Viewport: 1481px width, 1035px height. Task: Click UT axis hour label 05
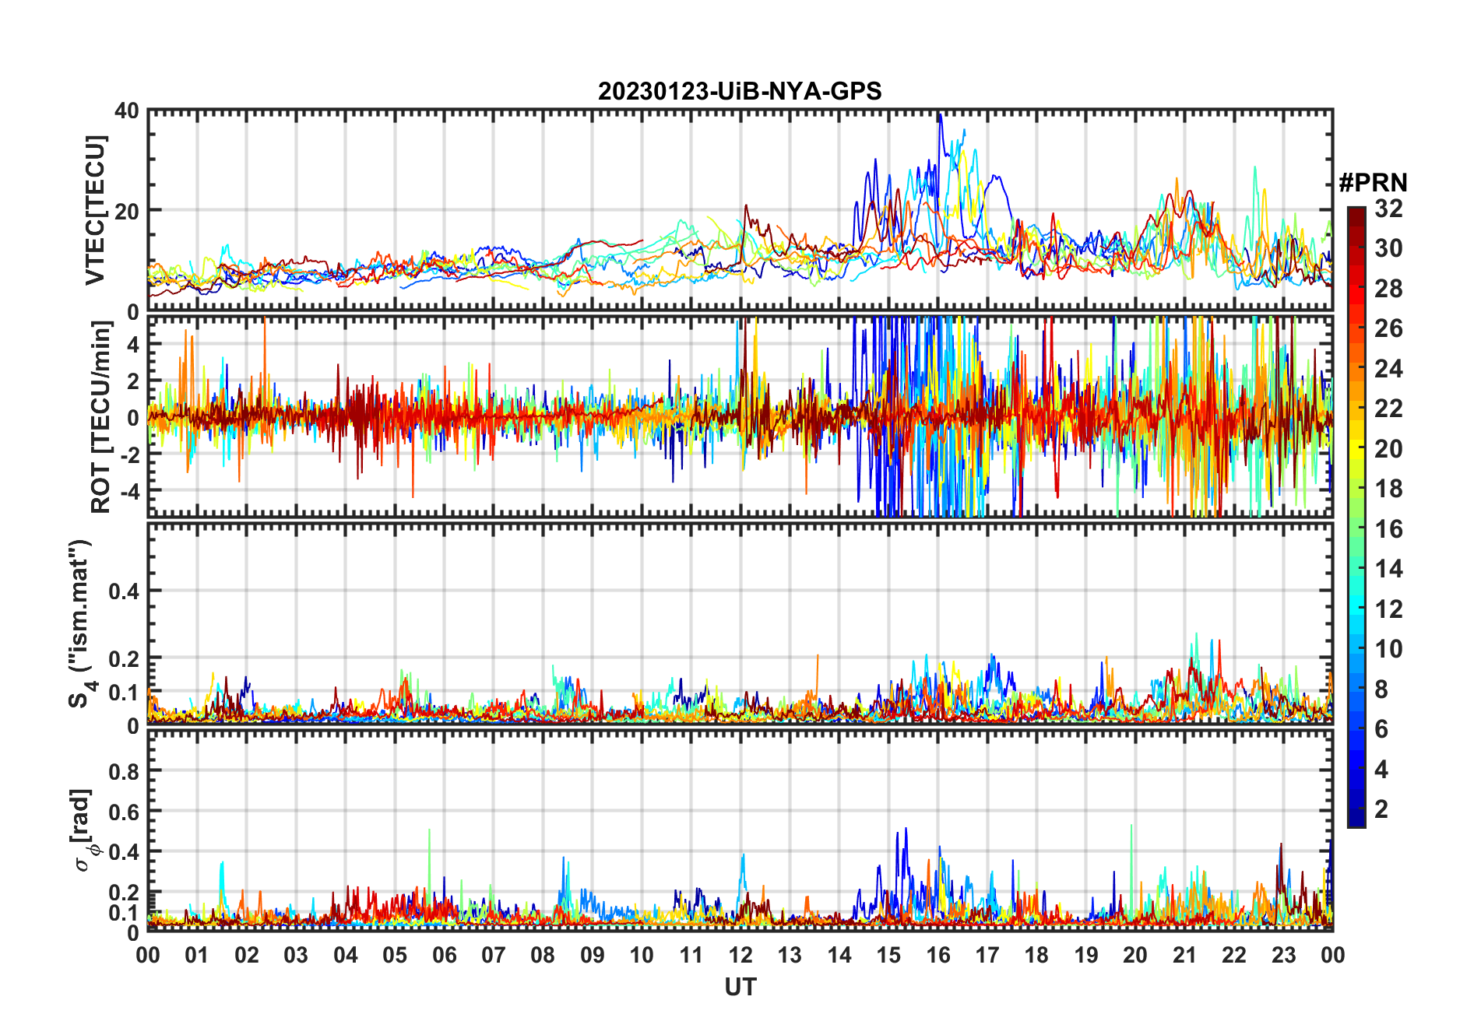(395, 956)
